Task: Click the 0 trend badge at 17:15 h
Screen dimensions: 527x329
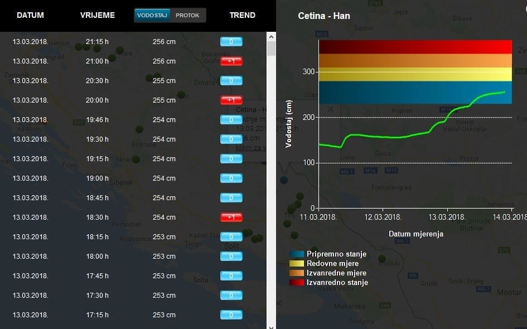Action: 231,315
